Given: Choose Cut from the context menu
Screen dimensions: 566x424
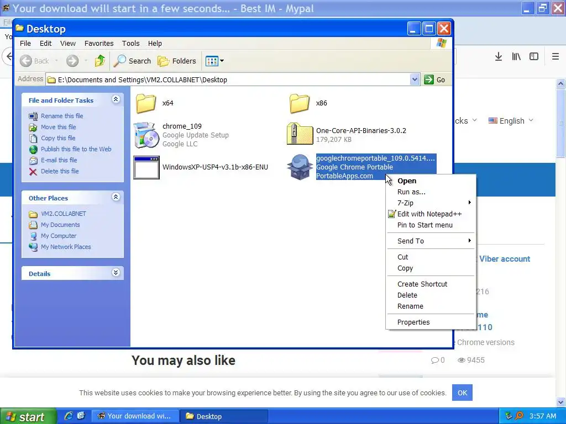Looking at the screenshot, I should (x=431, y=257).
